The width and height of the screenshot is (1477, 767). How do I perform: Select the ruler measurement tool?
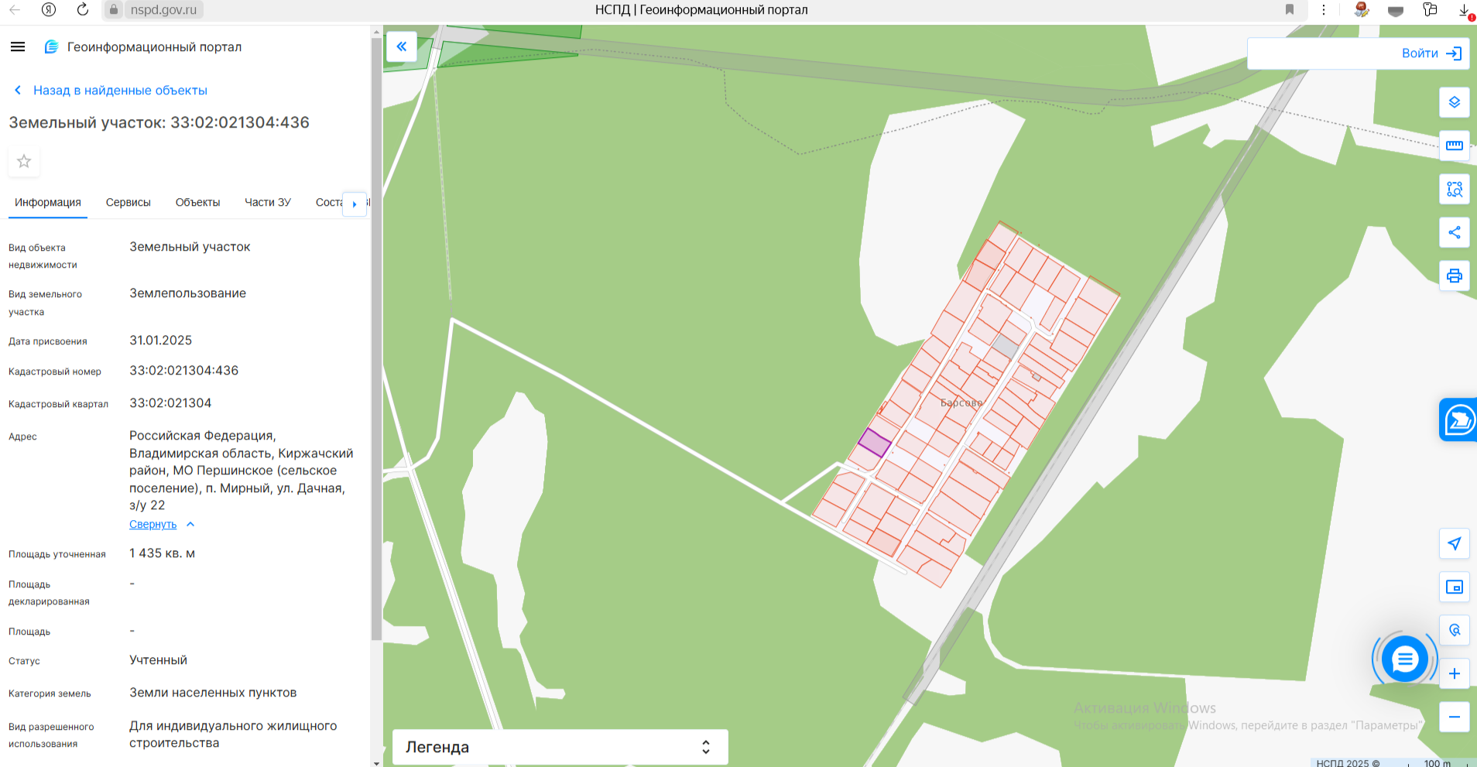[1454, 146]
